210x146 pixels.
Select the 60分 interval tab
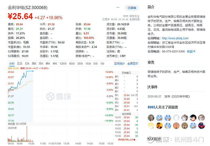coord(72,64)
